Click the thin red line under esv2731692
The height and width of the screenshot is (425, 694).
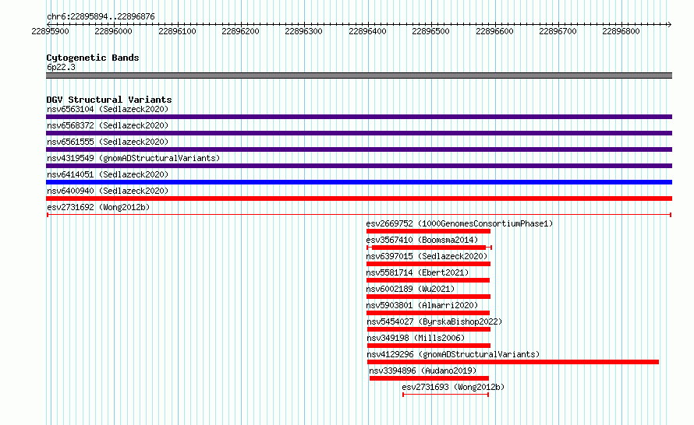click(x=359, y=215)
